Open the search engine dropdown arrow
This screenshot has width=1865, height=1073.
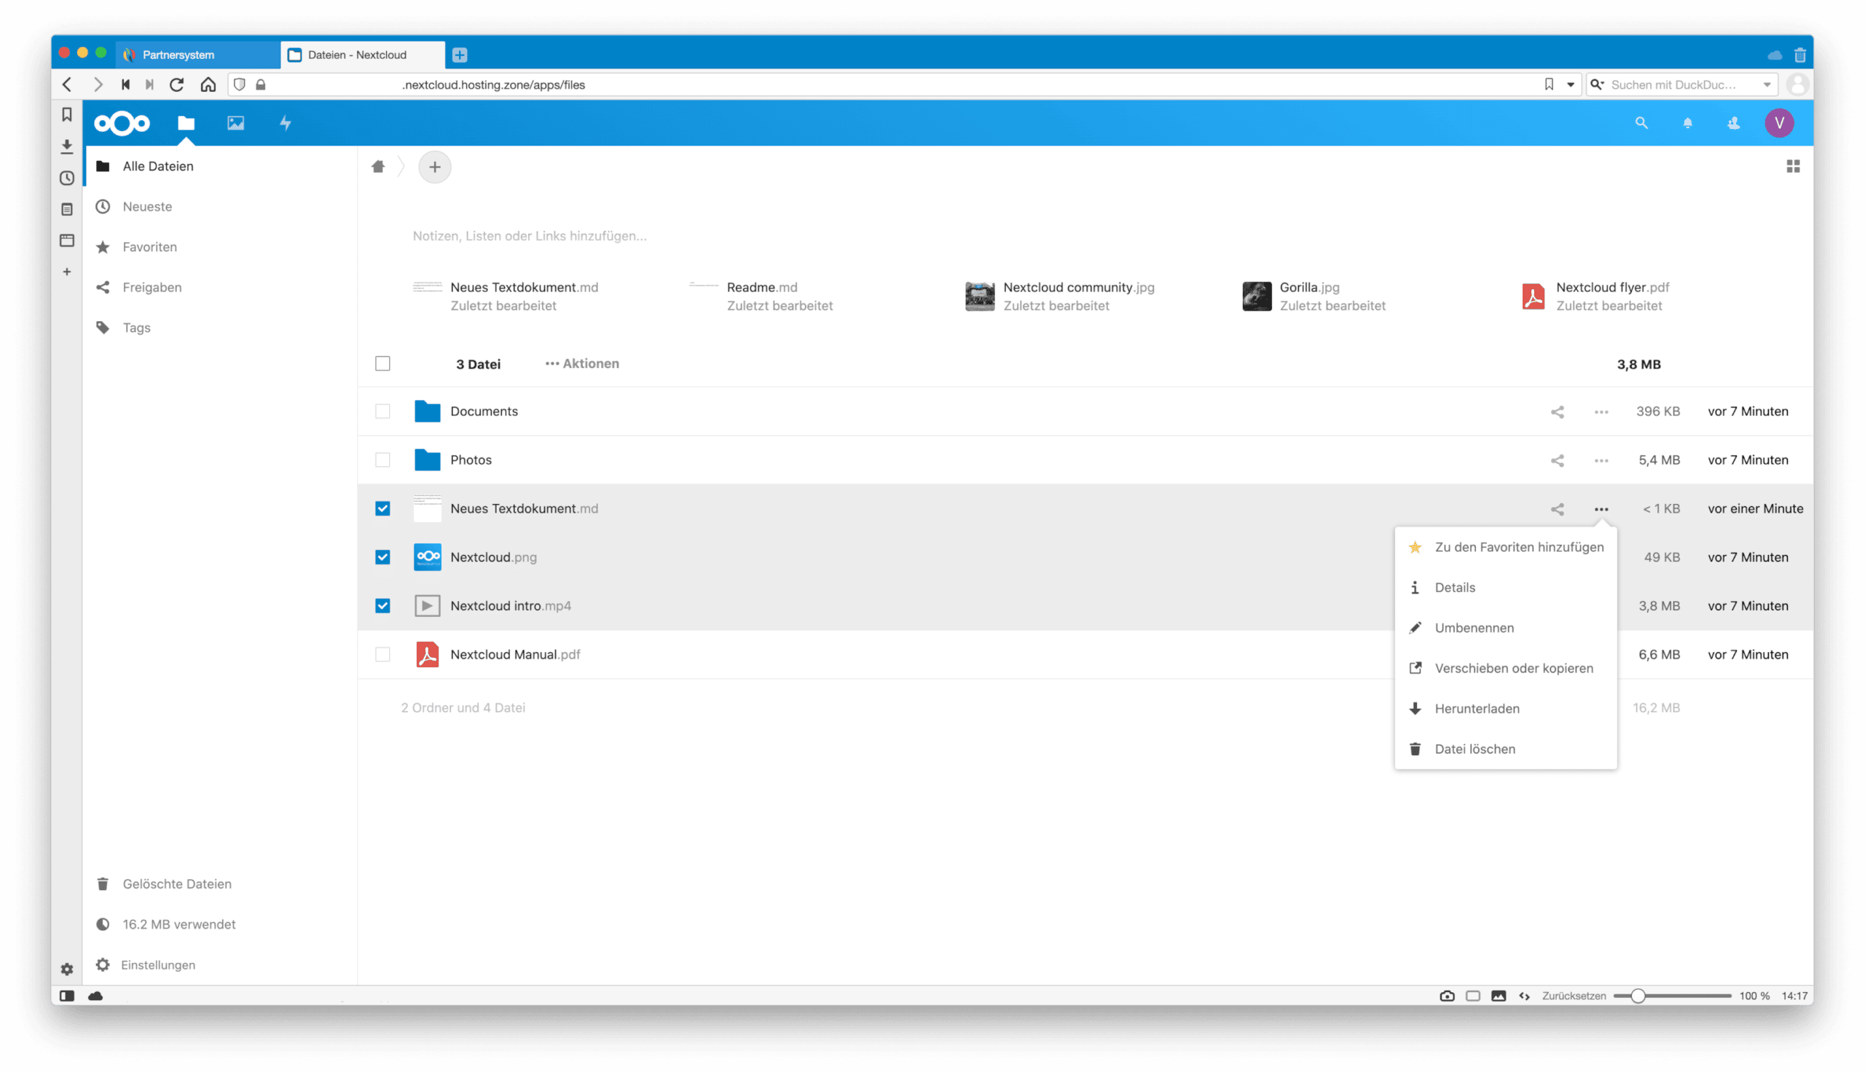tap(1767, 84)
